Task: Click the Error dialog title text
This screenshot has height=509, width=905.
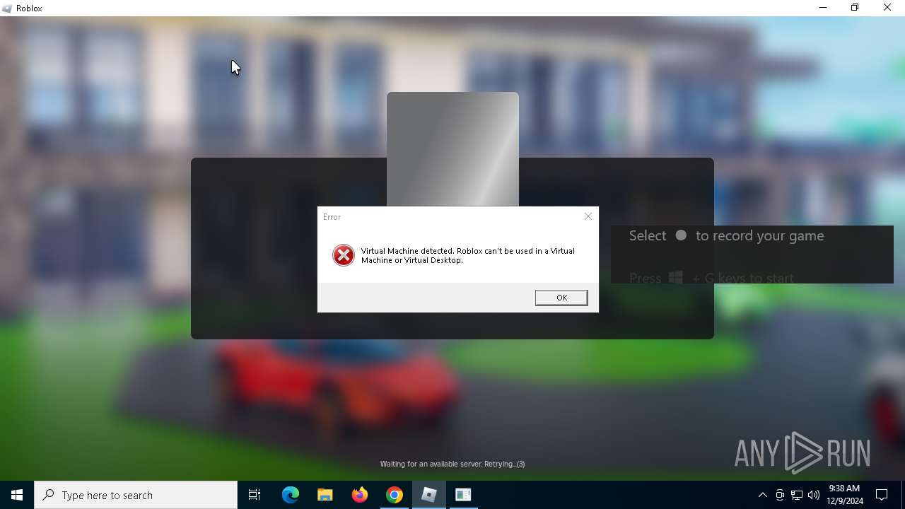Action: (332, 217)
